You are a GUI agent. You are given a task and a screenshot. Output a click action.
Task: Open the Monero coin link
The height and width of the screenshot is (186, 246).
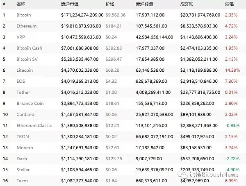point(25,148)
